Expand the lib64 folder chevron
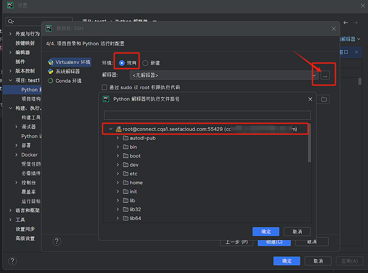The width and height of the screenshot is (368, 273). pos(118,218)
